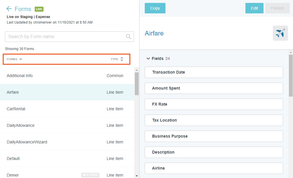Toggle the Type column sort arrows
The width and height of the screenshot is (293, 178).
pyautogui.click(x=122, y=59)
